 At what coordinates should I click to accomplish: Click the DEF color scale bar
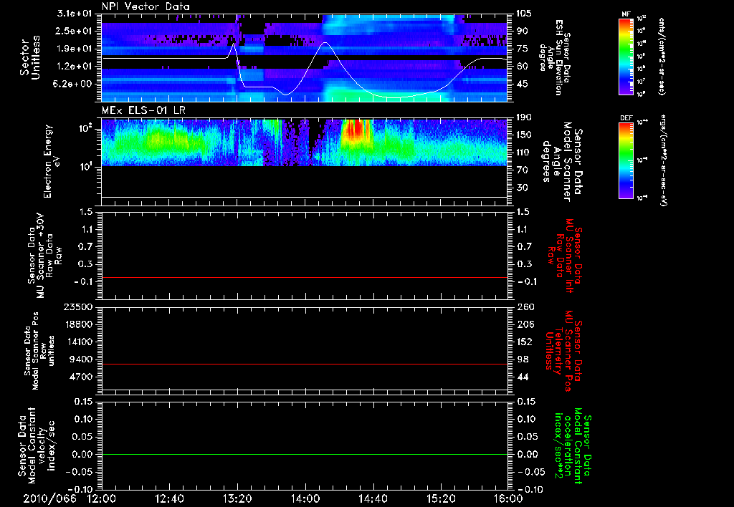click(626, 160)
